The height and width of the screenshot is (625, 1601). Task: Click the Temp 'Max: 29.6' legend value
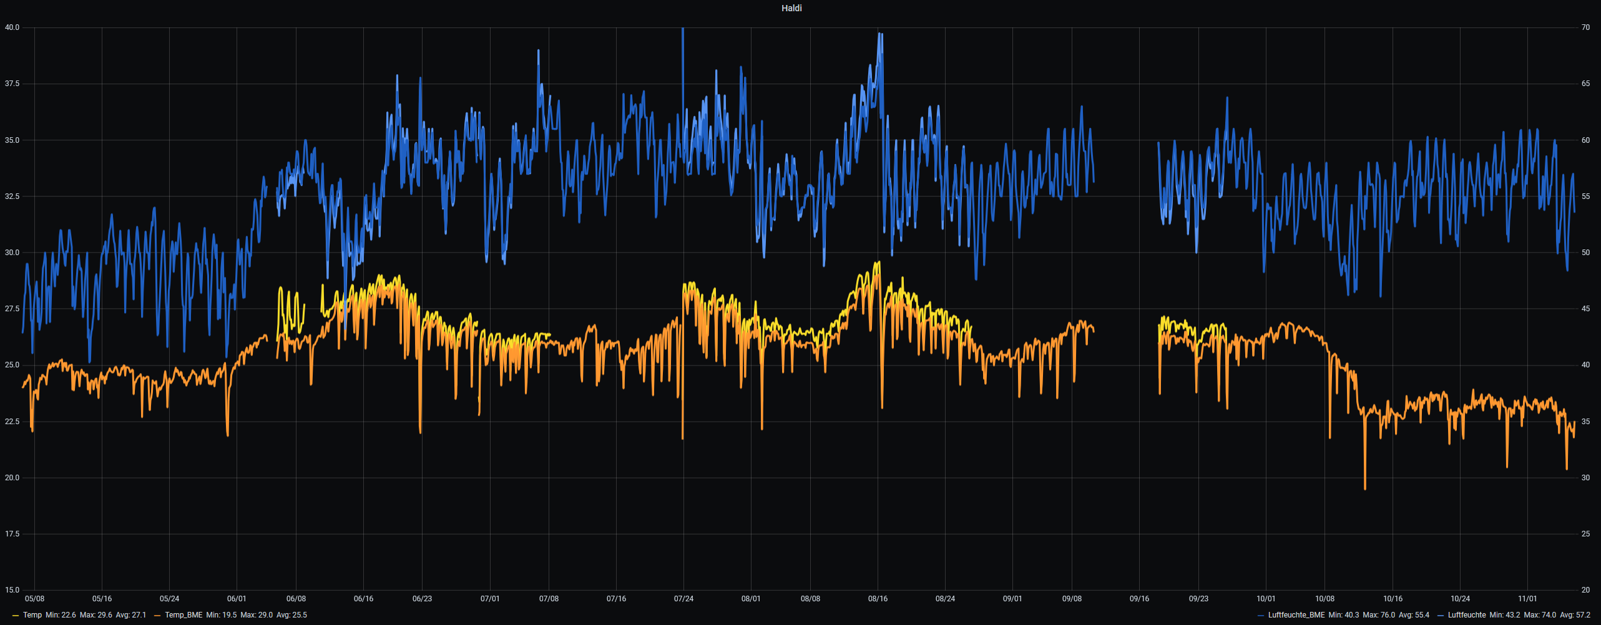coord(96,615)
